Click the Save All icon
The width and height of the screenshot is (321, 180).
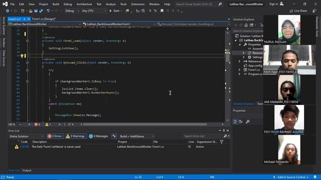pyautogui.click(x=41, y=11)
